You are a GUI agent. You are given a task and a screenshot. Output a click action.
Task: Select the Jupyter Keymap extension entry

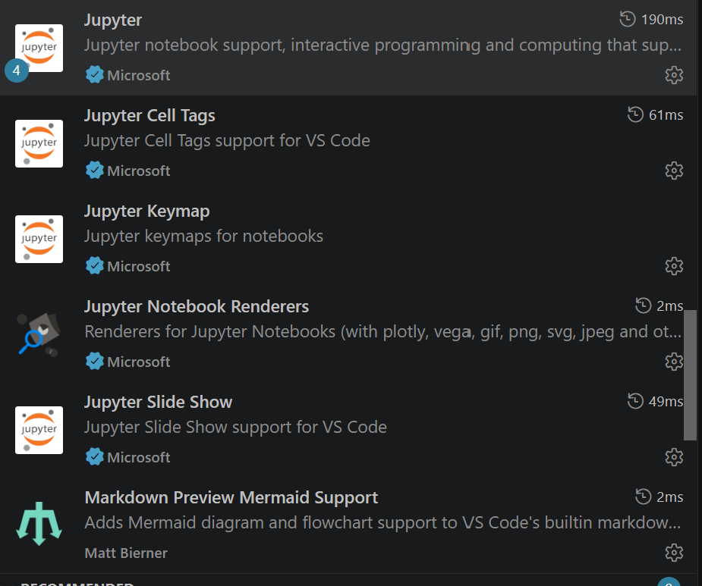(348, 239)
